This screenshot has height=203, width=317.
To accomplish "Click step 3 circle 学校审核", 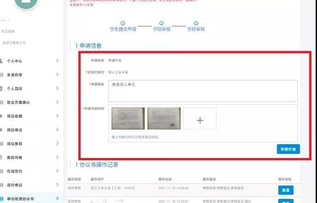I will (196, 23).
